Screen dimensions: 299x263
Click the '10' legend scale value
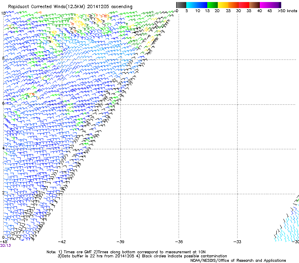tap(198, 11)
